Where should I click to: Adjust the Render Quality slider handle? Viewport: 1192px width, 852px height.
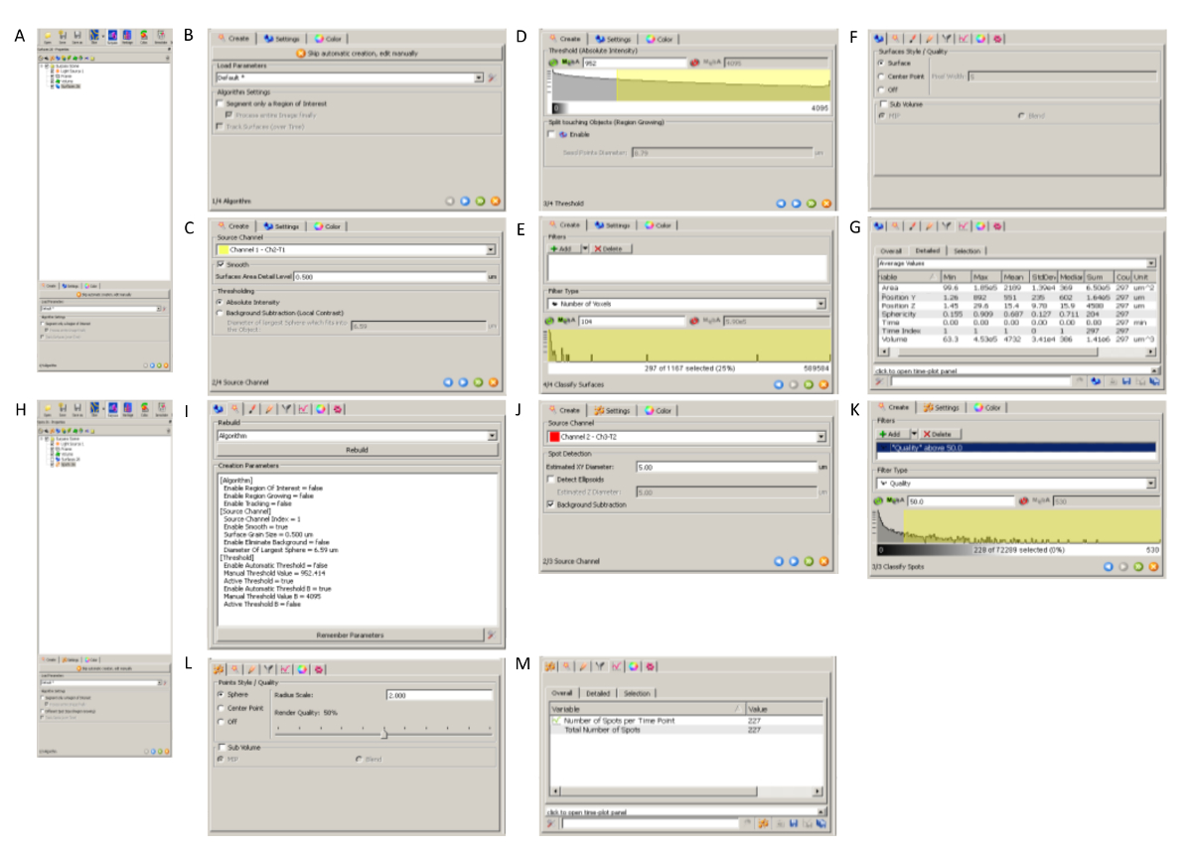click(x=384, y=734)
